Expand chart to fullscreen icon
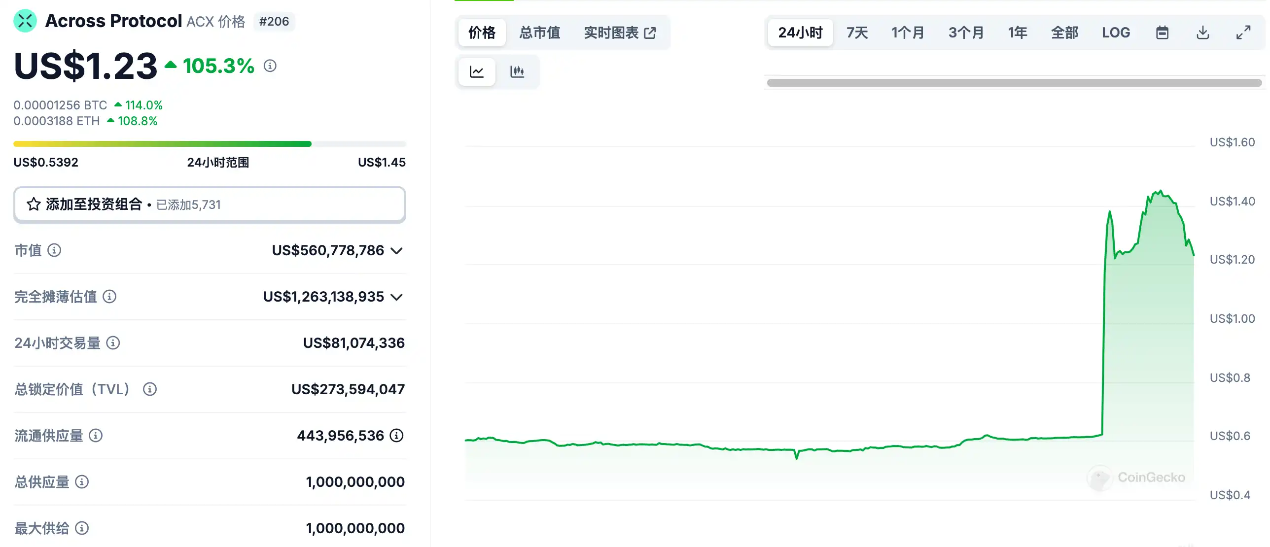Screen dimensions: 1270x547 [1243, 33]
